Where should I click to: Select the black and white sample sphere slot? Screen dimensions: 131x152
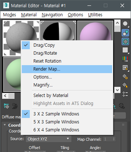58,30
